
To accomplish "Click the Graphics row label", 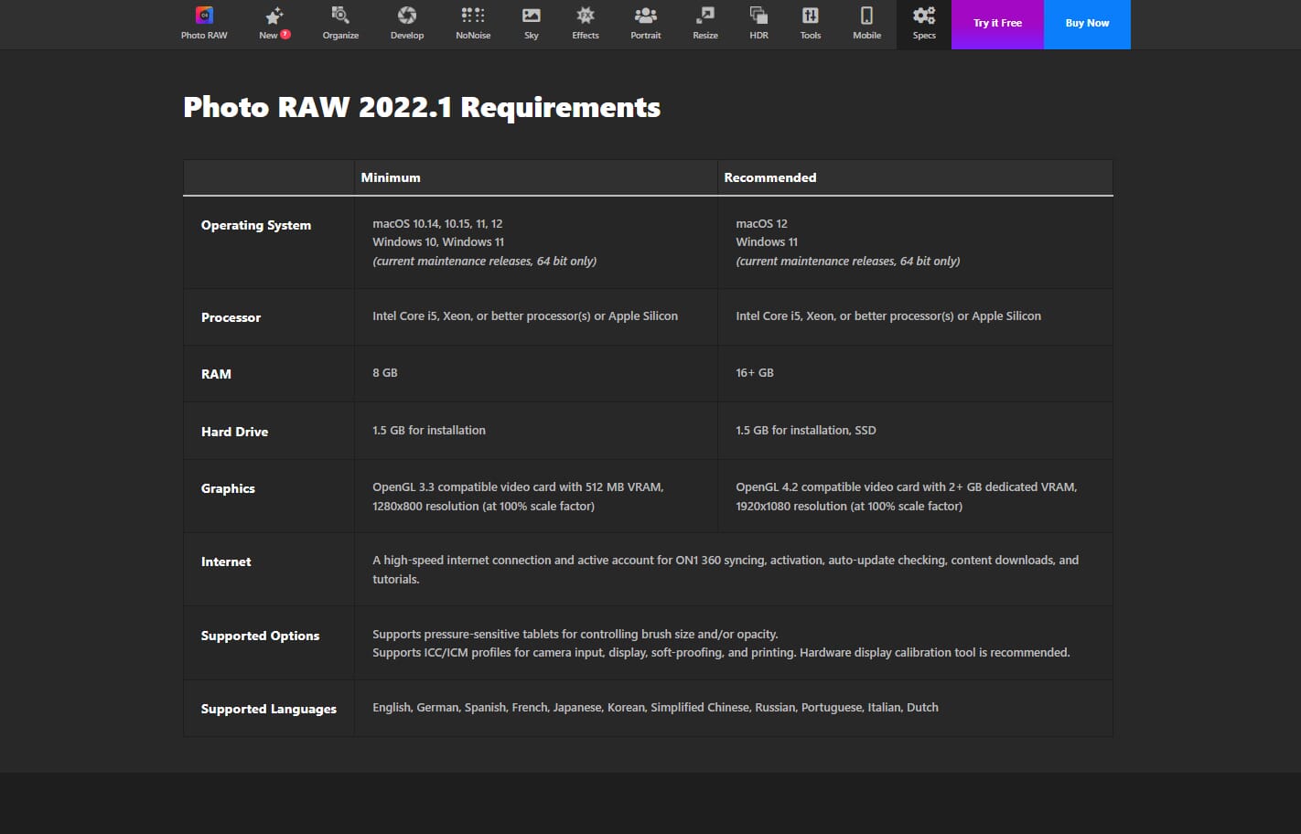I will coord(228,489).
